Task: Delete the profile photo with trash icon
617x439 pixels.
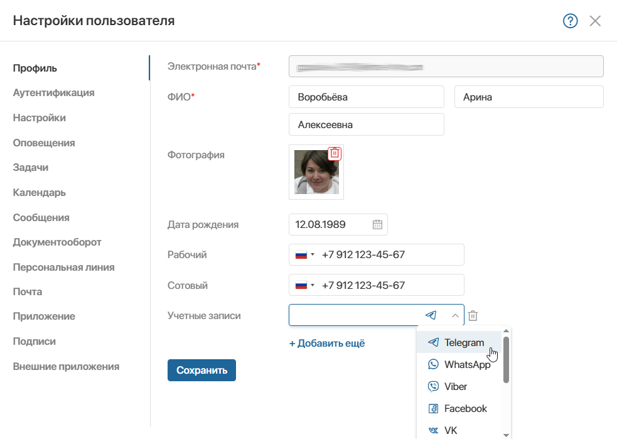Action: (335, 153)
